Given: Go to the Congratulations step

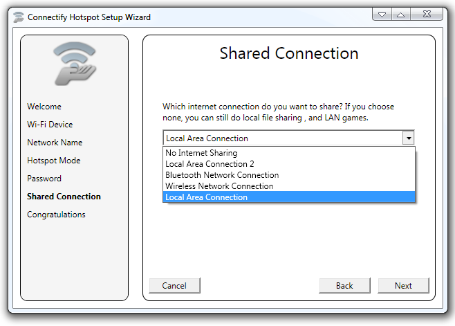Looking at the screenshot, I should [x=56, y=215].
